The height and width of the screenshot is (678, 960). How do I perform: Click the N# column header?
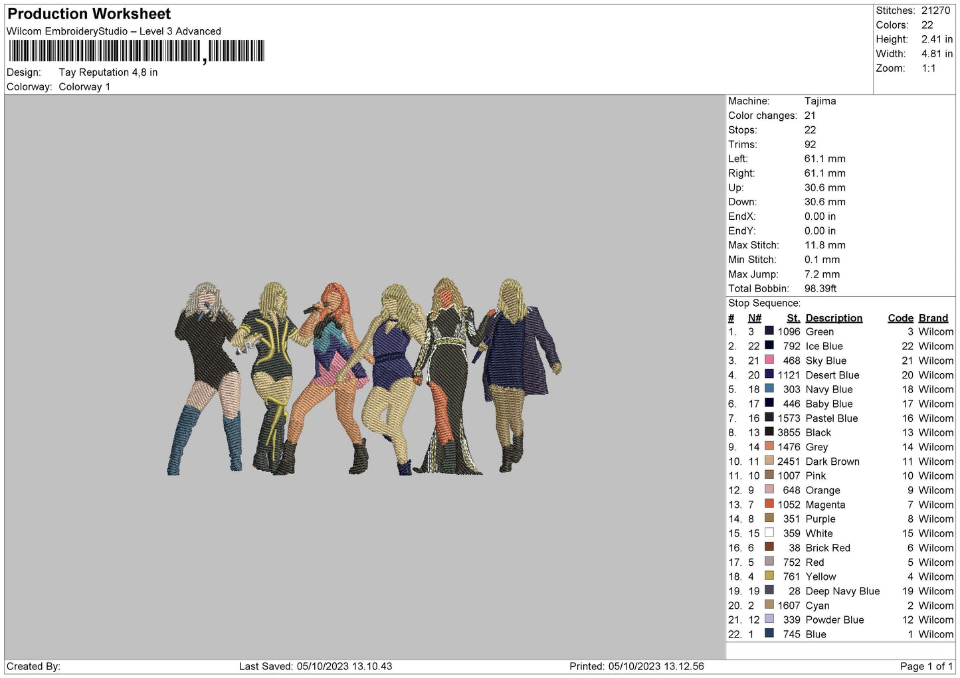coord(755,318)
